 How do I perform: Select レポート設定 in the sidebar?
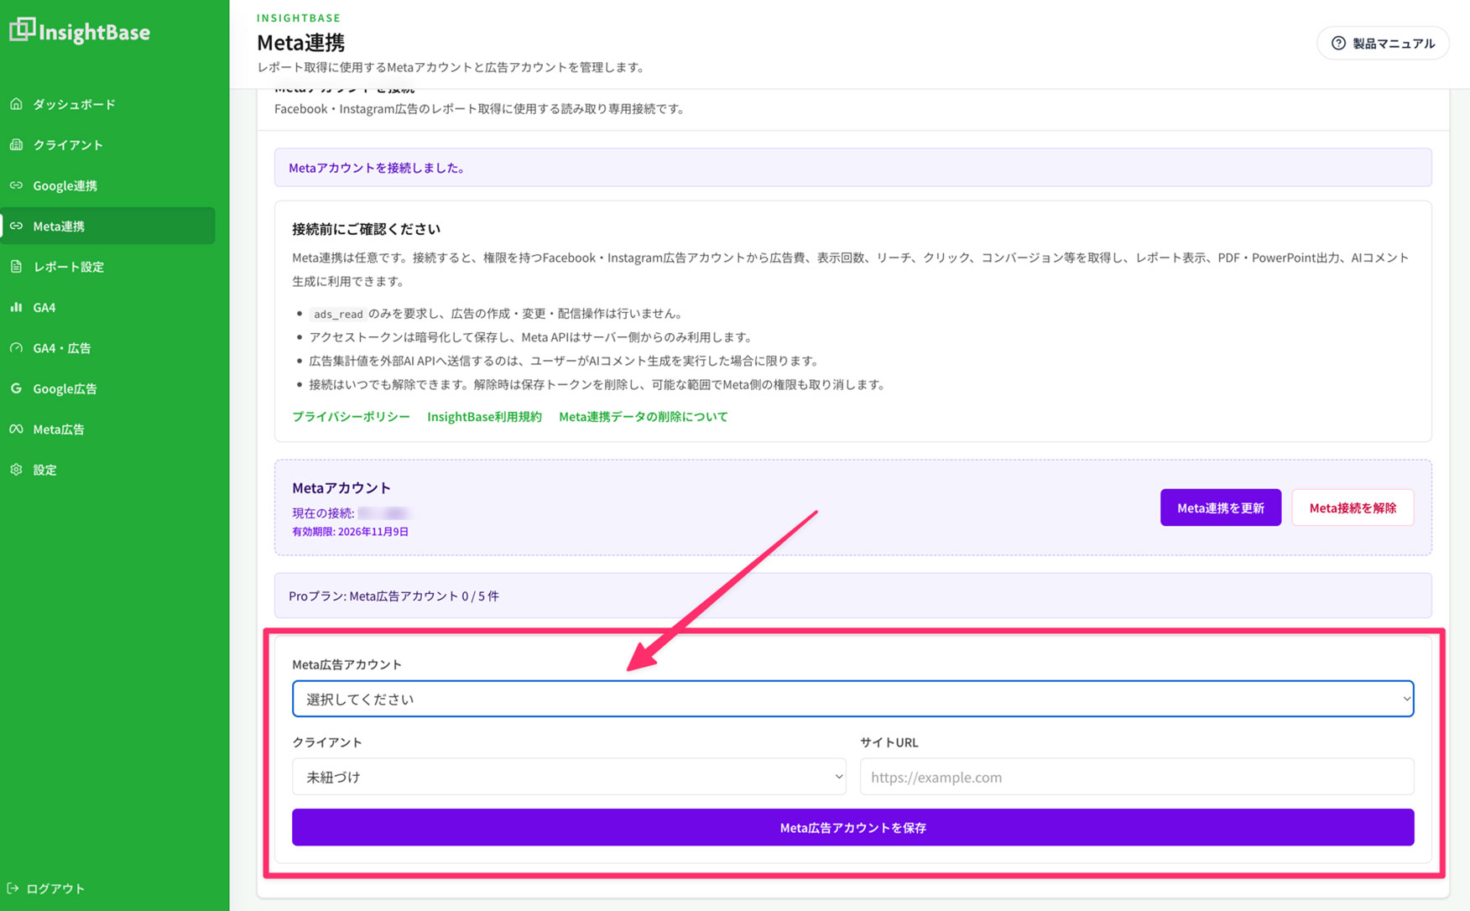point(107,267)
